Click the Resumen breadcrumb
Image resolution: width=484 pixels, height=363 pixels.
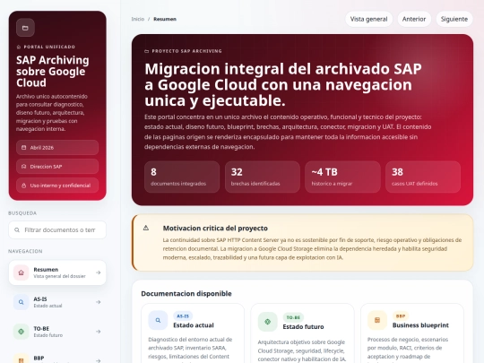[x=165, y=19]
